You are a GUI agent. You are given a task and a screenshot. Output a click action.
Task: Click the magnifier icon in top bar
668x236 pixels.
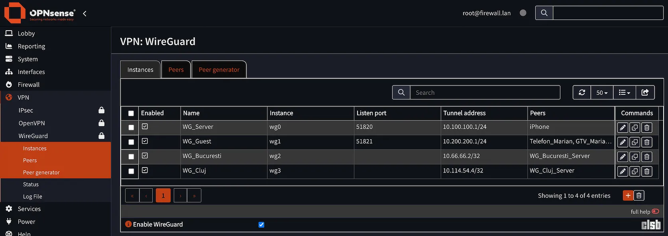(x=544, y=13)
